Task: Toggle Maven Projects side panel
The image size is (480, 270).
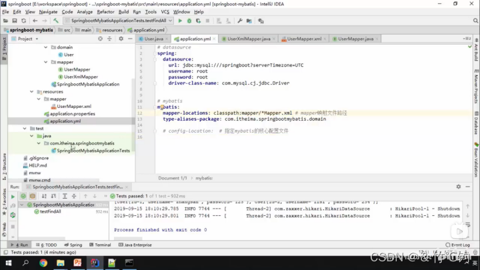Action: click(476, 87)
